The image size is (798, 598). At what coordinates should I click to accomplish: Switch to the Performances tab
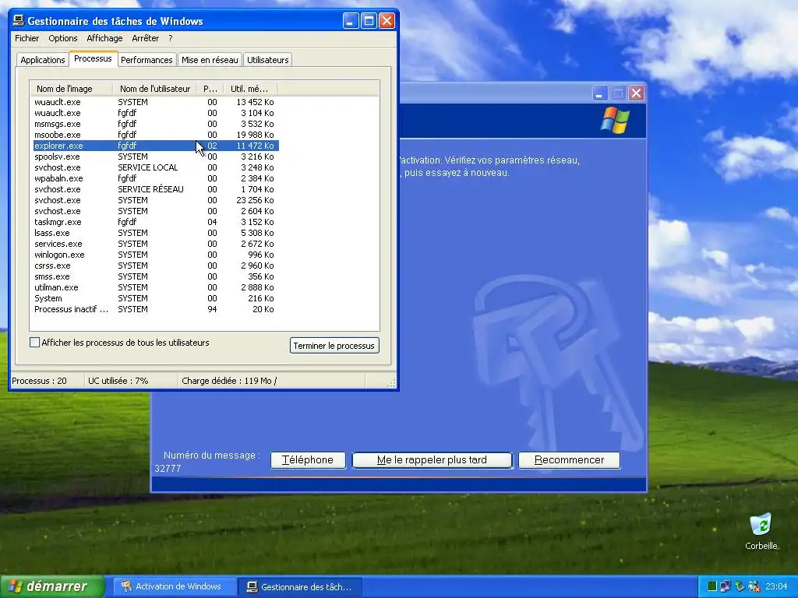147,60
